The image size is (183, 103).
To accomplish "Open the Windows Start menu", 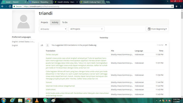I will 3,100.
